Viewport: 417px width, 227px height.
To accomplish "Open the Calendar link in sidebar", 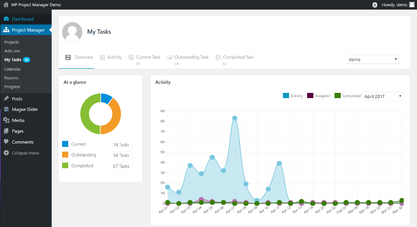I will [13, 69].
